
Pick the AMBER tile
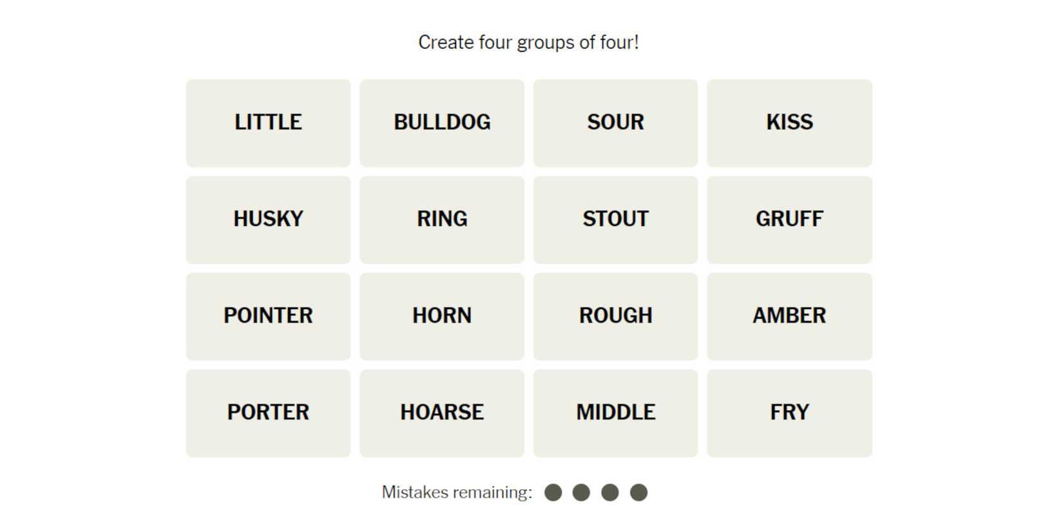(789, 316)
